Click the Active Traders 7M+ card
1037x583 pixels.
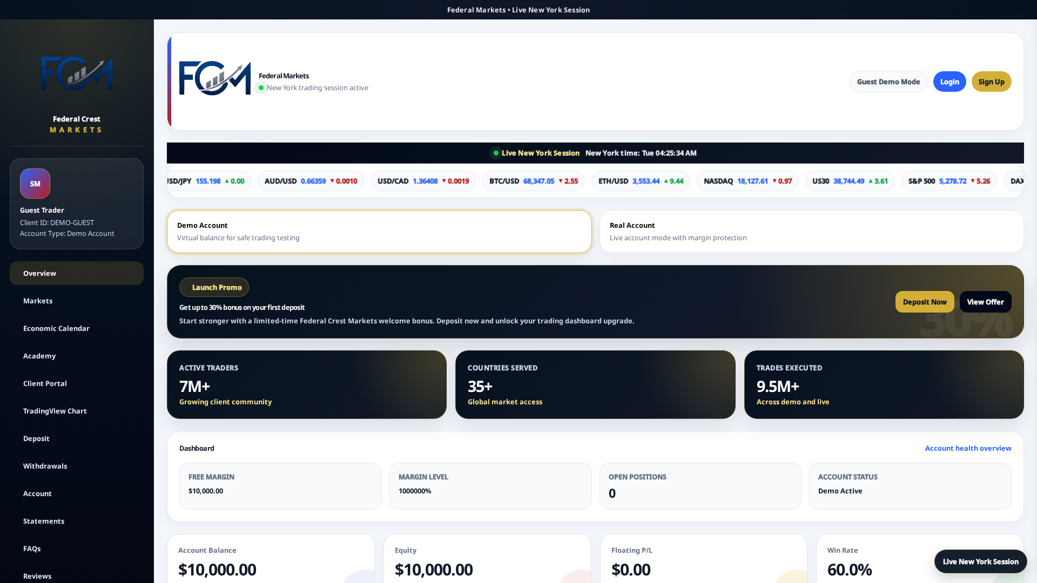coord(307,384)
